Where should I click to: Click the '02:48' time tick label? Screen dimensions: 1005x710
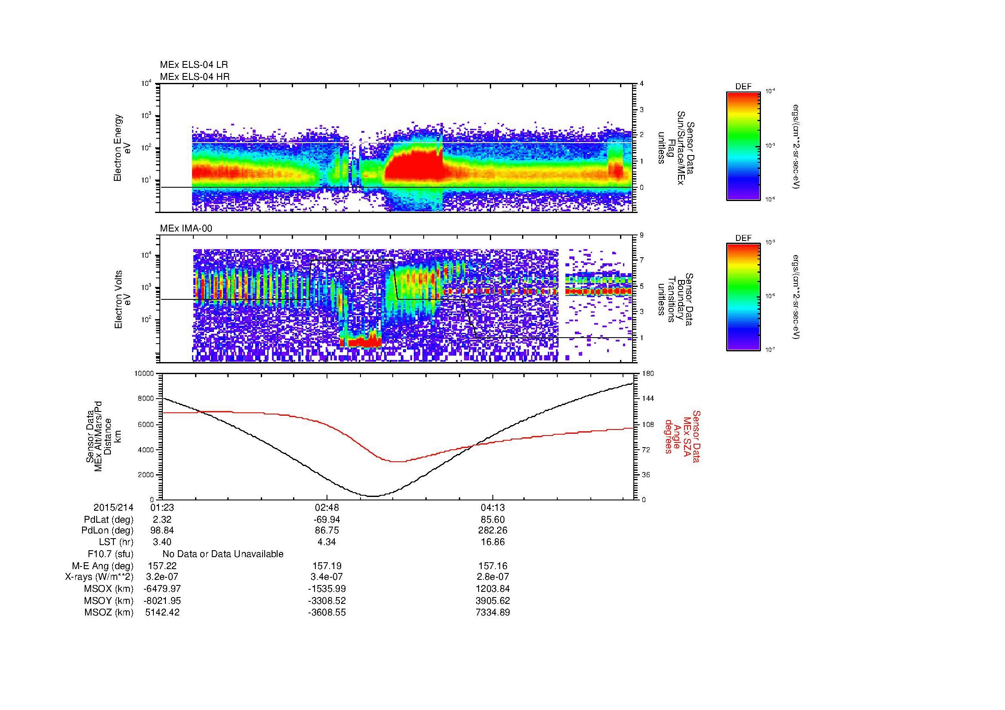coord(327,507)
